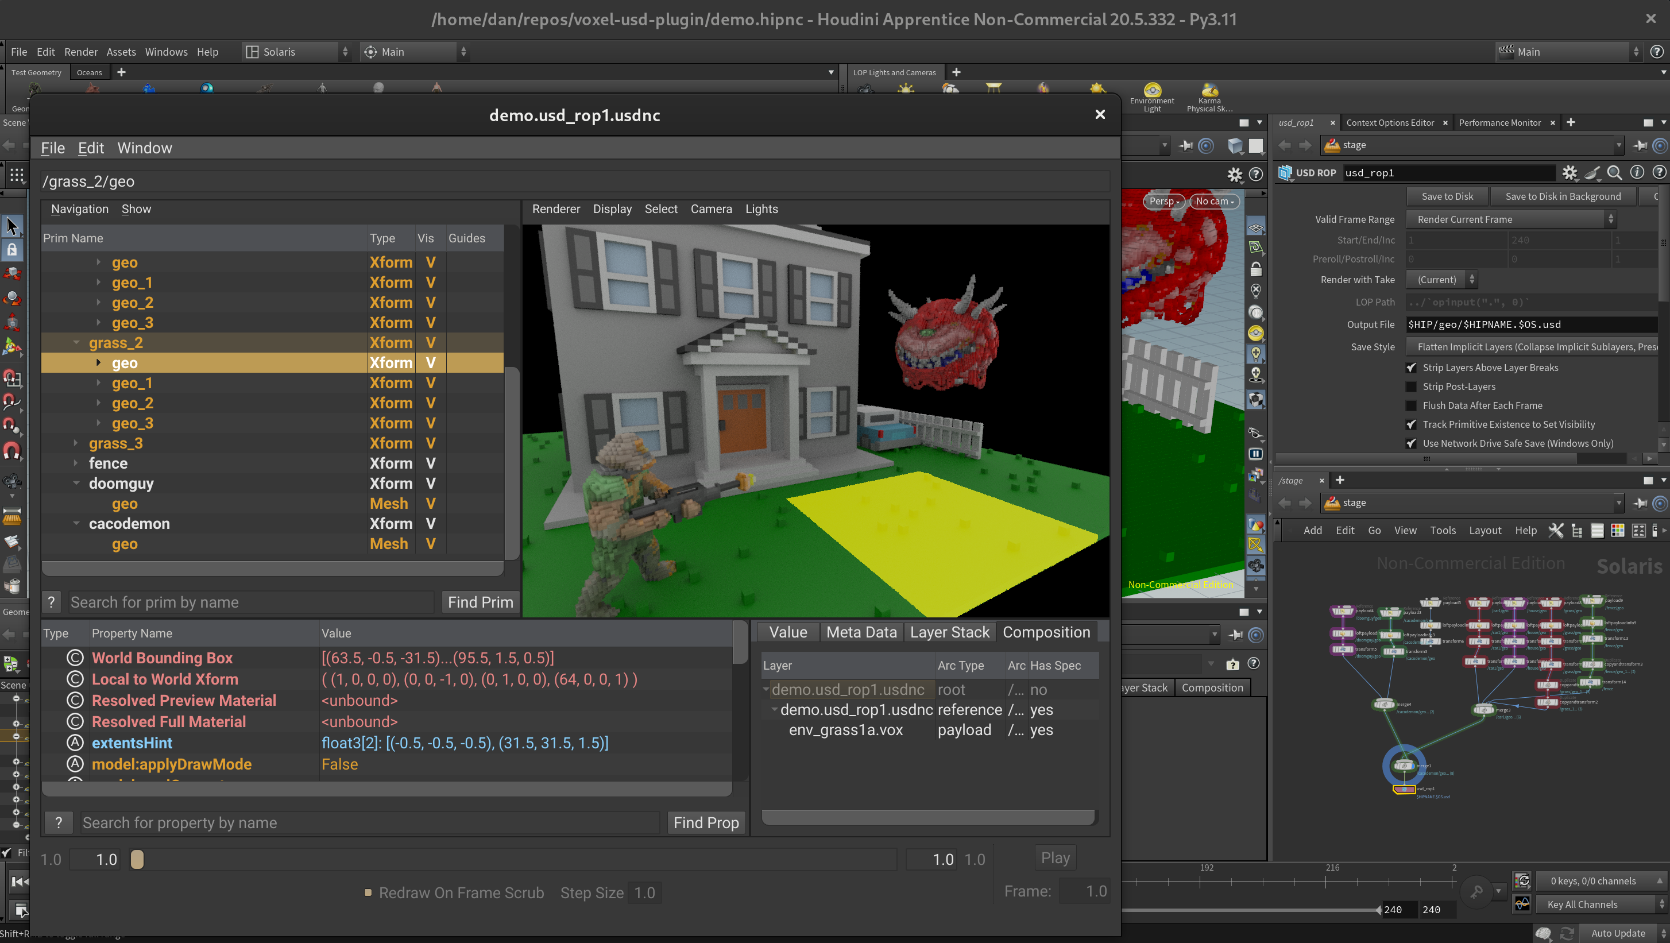Open Renderer menu in usdview viewport

[x=555, y=208]
